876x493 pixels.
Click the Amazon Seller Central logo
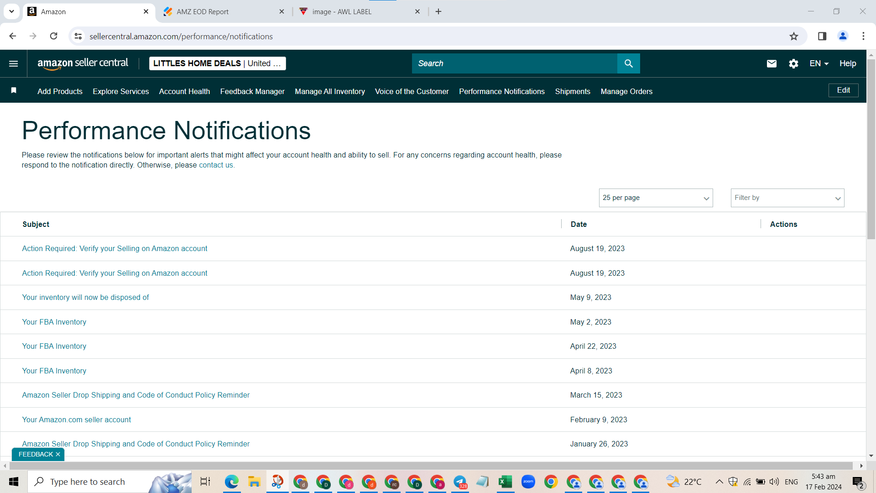click(x=83, y=63)
